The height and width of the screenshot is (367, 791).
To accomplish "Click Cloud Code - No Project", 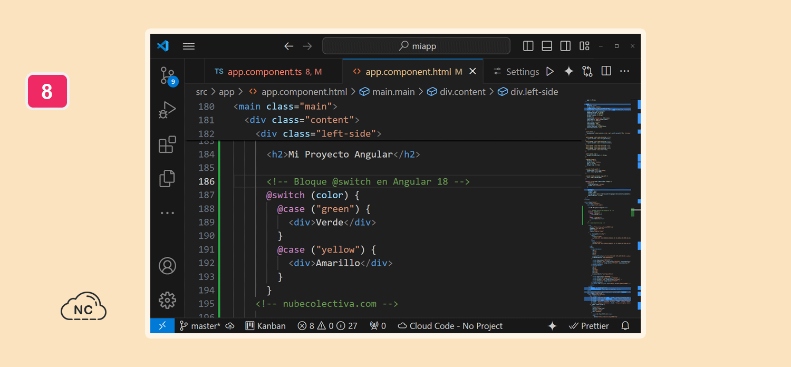I will [450, 326].
